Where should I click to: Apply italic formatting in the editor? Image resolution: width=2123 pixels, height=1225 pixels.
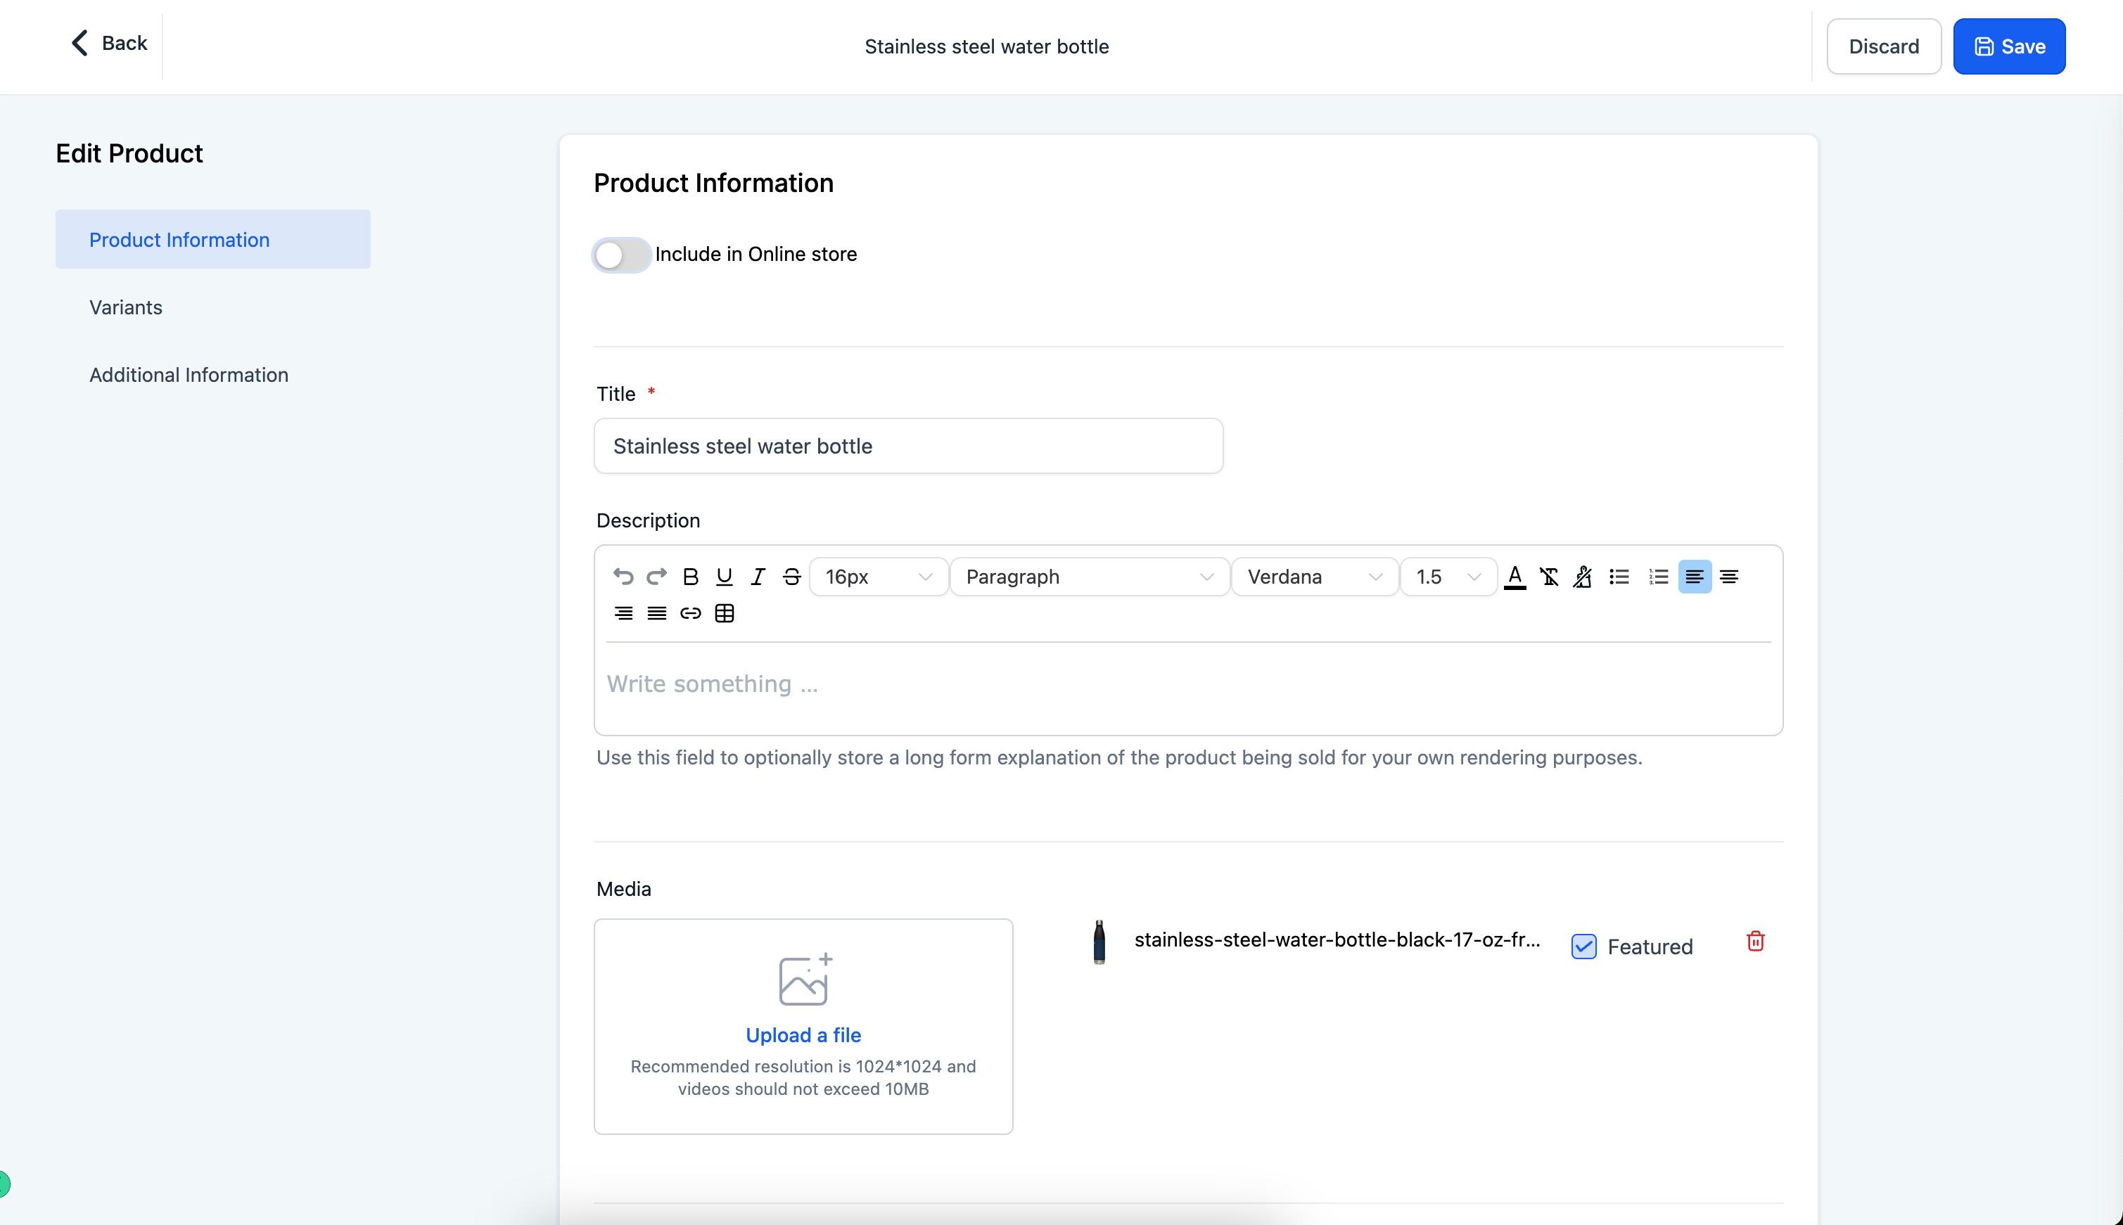[758, 577]
